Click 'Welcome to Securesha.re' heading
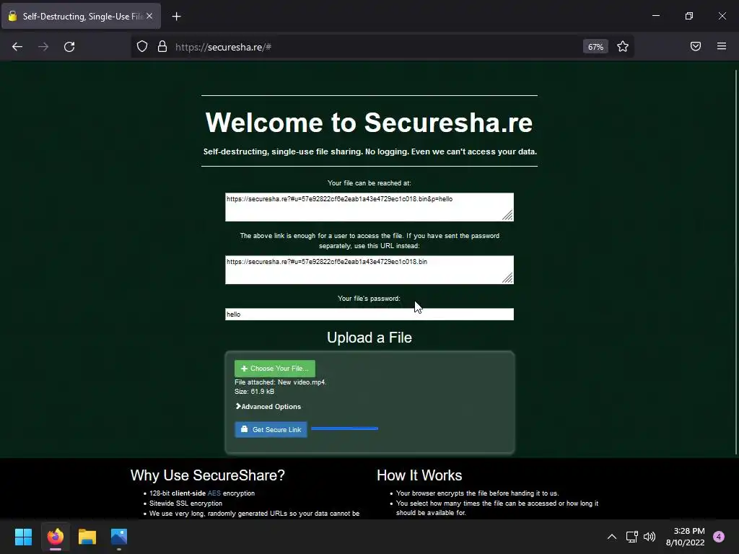Viewport: 739px width, 554px height. [369, 123]
